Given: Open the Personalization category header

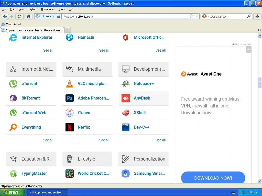Looking at the screenshot, I should click(144, 159).
